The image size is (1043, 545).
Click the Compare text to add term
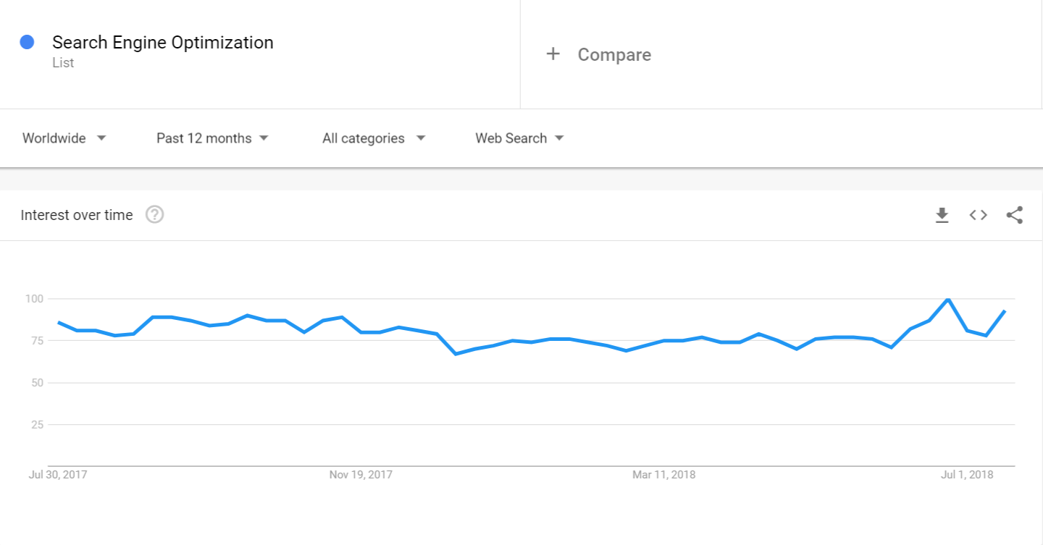click(x=614, y=55)
